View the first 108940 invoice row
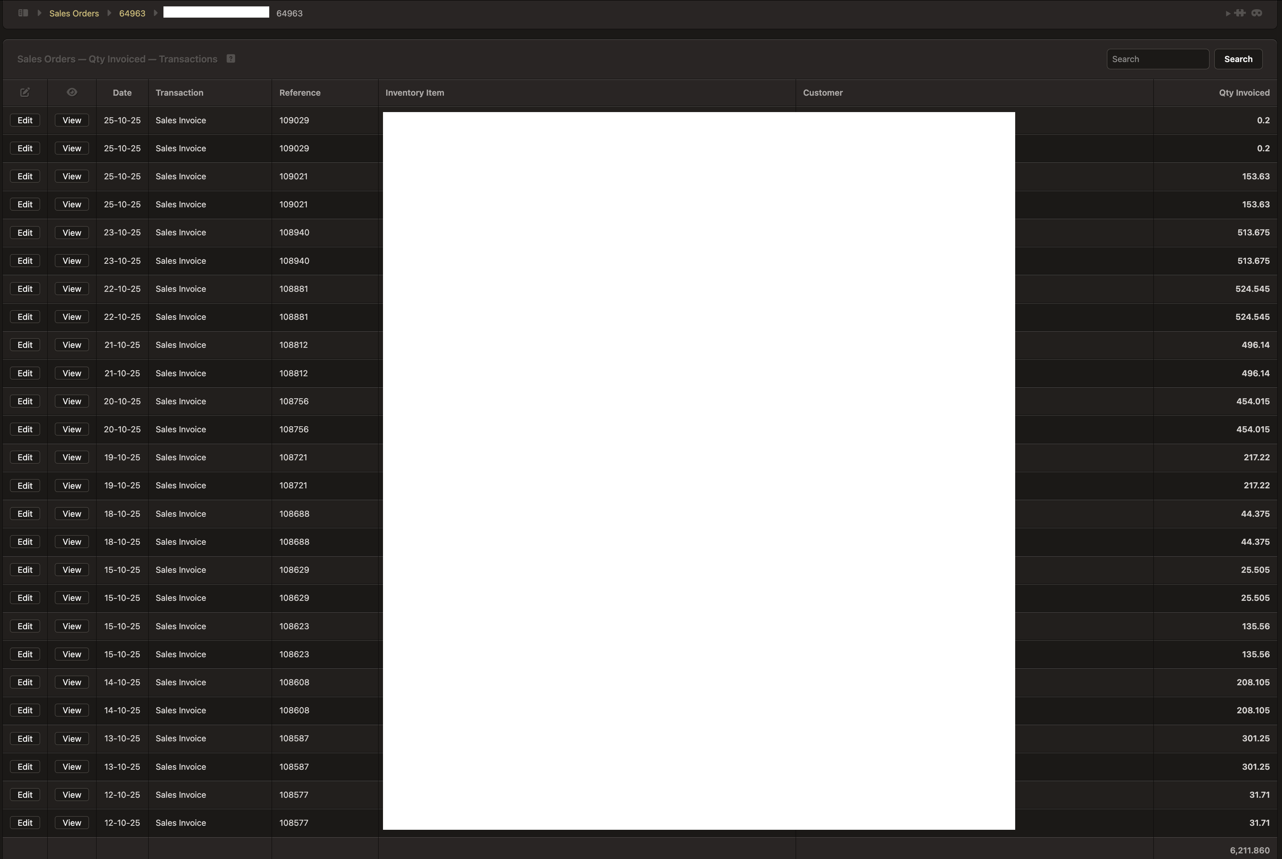Screen dimensions: 1282x859 pos(72,233)
